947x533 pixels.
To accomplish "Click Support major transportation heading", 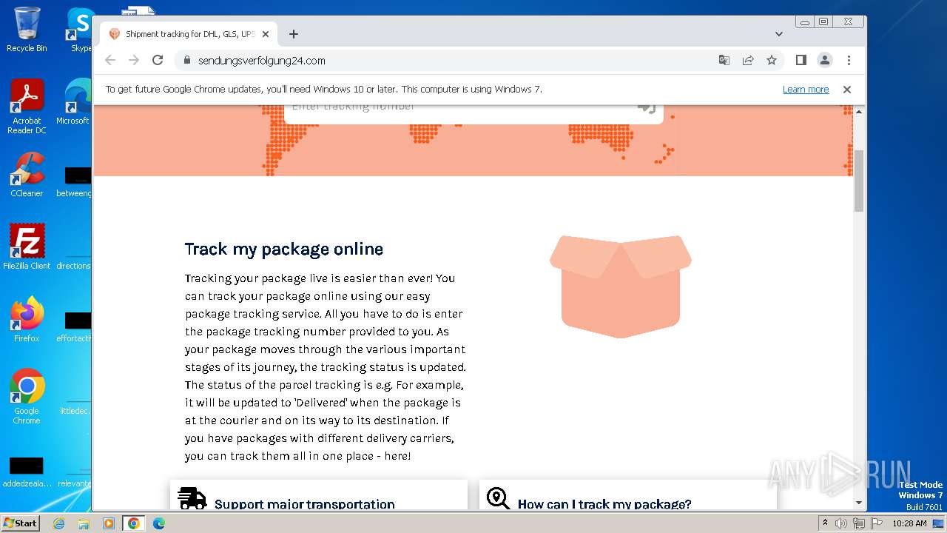I will [x=305, y=504].
